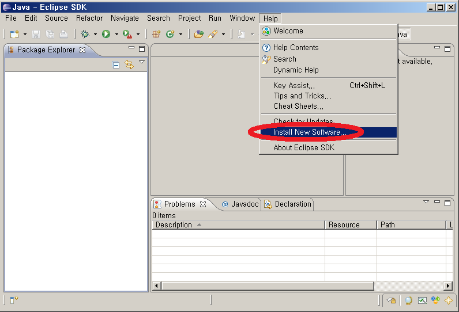Open the Package Explorer view menu triangle
This screenshot has height=312, width=459.
142,62
